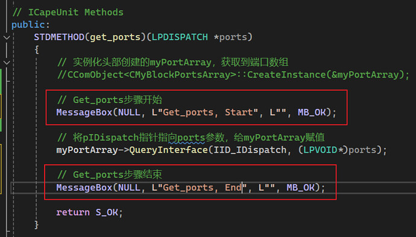Collapse fold chevron beside first Chinese comment
This screenshot has height=237, width=416.
(x=7, y=63)
